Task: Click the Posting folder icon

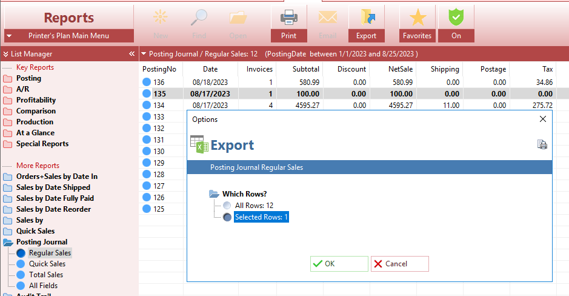Action: pos(8,78)
